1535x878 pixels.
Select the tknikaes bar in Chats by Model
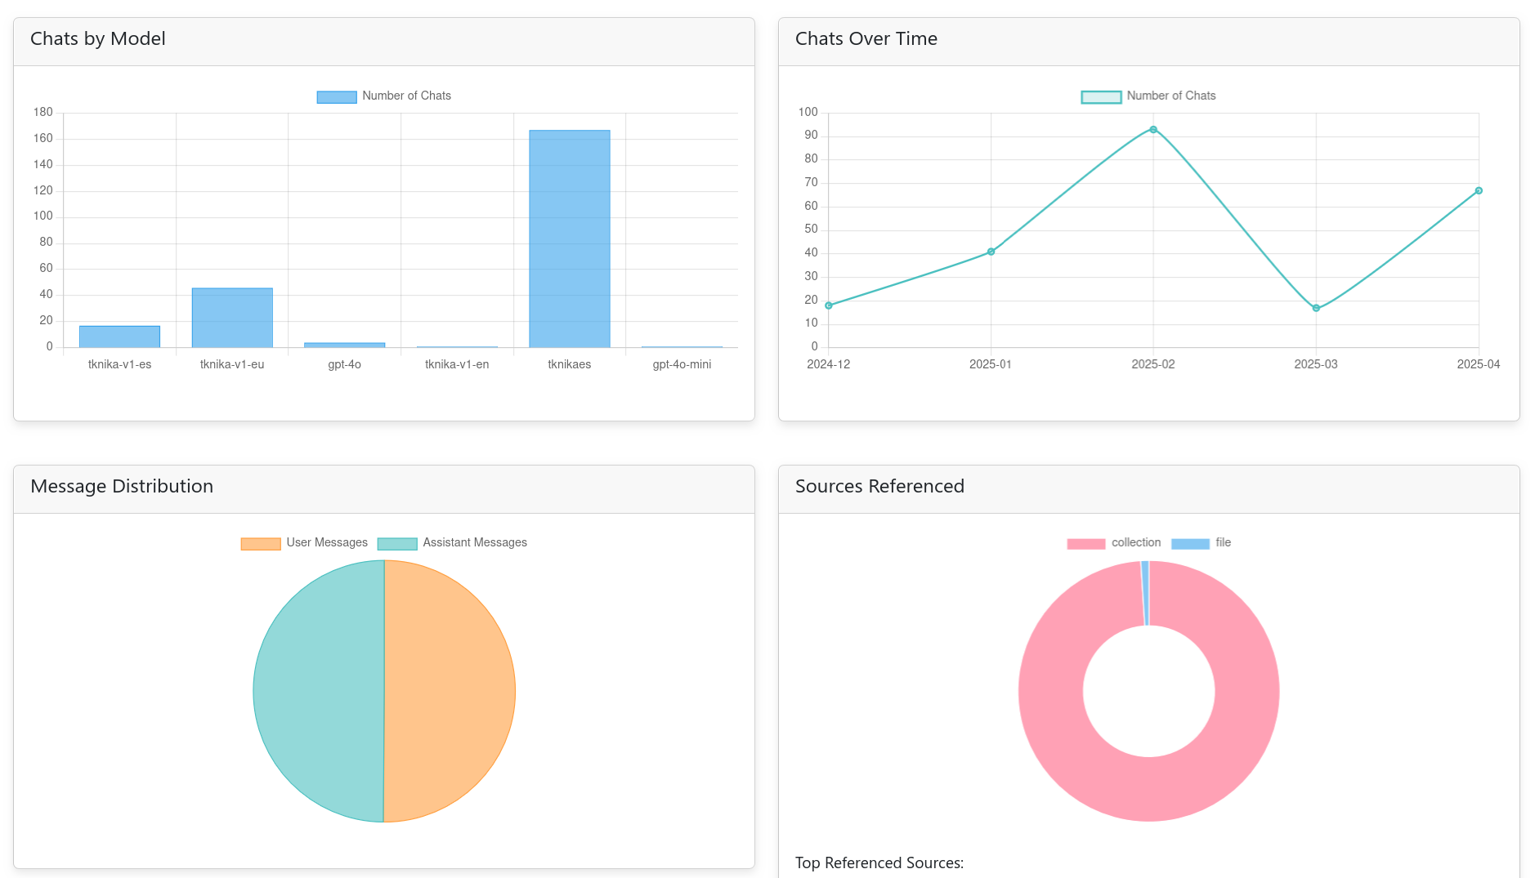(570, 237)
